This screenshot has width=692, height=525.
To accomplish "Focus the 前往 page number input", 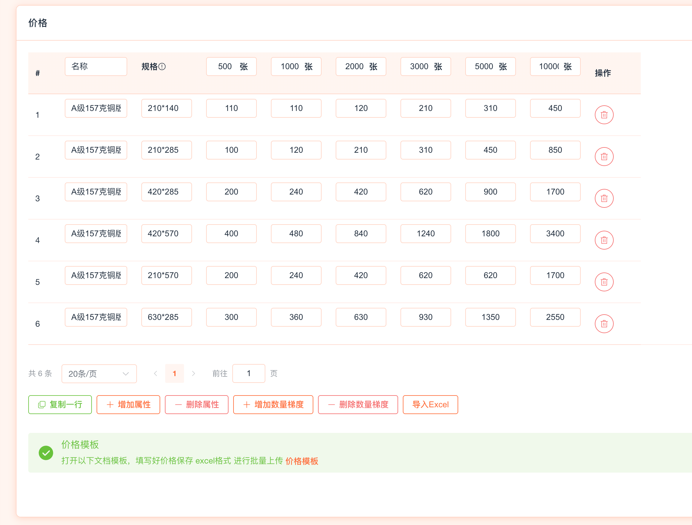I will 249,373.
